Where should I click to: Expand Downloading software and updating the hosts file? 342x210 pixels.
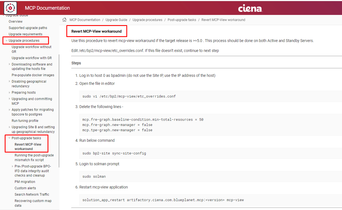point(9,64)
